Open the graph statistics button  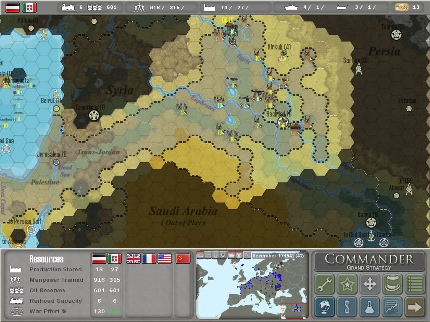tap(392, 306)
